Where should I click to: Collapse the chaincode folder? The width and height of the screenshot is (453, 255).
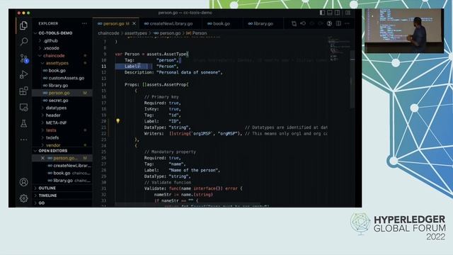point(54,55)
